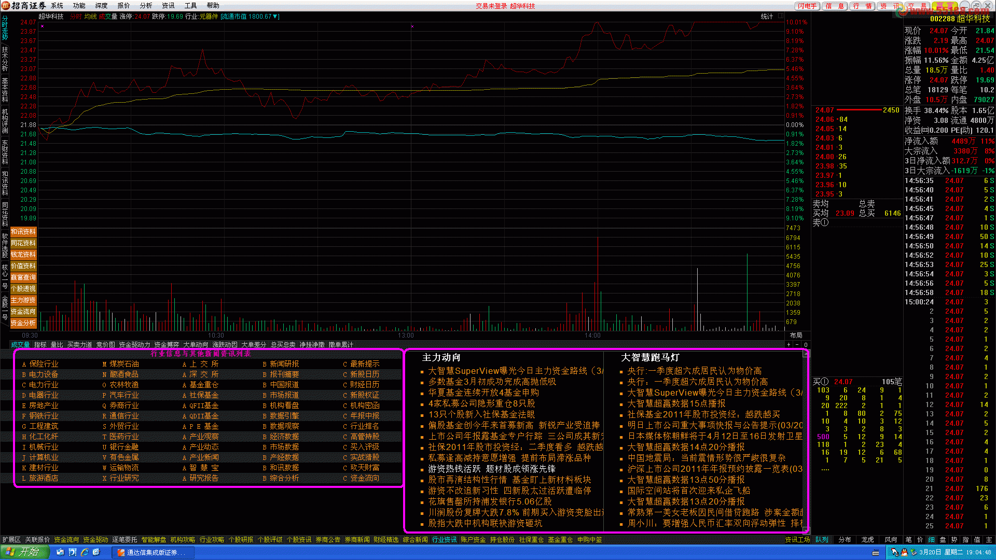Open the Windows 开始 start button
The height and width of the screenshot is (560, 996).
(x=25, y=552)
